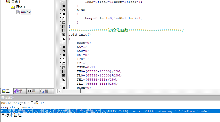Click the editor horizontal scrollbar left arrow
Viewport: 220px width, 122px height.
[60, 91]
